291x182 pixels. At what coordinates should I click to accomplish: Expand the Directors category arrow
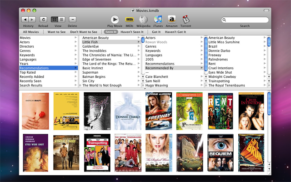click(x=75, y=46)
